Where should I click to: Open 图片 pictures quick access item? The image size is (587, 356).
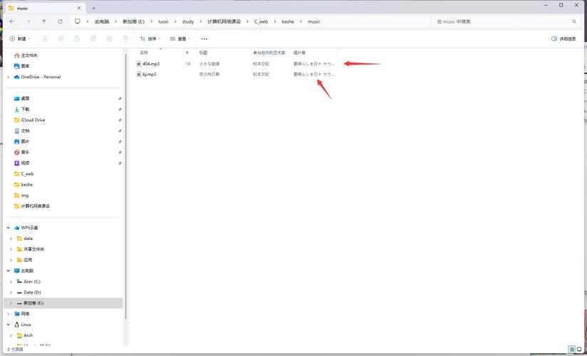point(21,142)
